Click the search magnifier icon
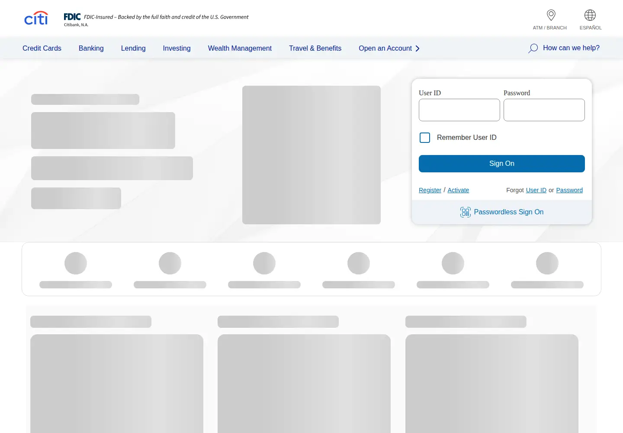The width and height of the screenshot is (623, 433). pos(533,48)
